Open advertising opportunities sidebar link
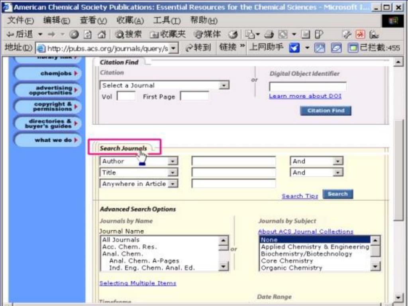Screen dimensions: 408x306 47,90
